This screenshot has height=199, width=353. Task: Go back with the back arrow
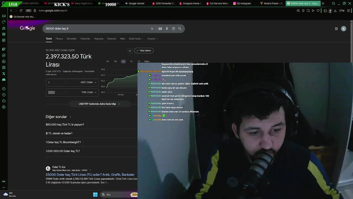coord(11,11)
